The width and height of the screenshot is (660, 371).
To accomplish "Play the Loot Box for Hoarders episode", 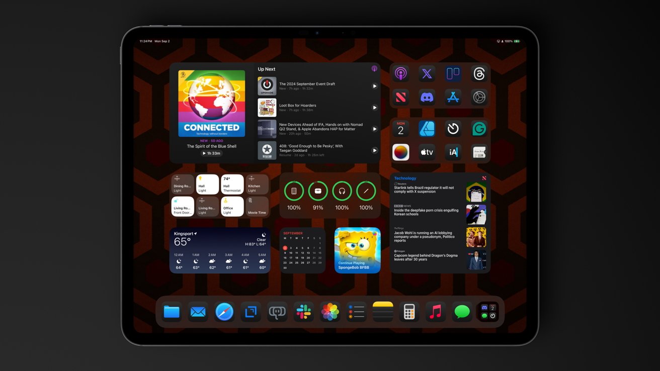I will 374,108.
